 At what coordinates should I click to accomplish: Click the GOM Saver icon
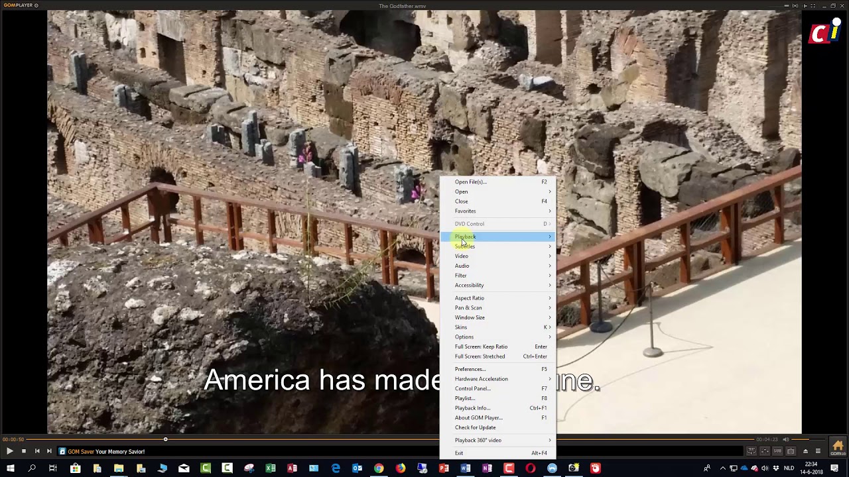click(x=62, y=452)
